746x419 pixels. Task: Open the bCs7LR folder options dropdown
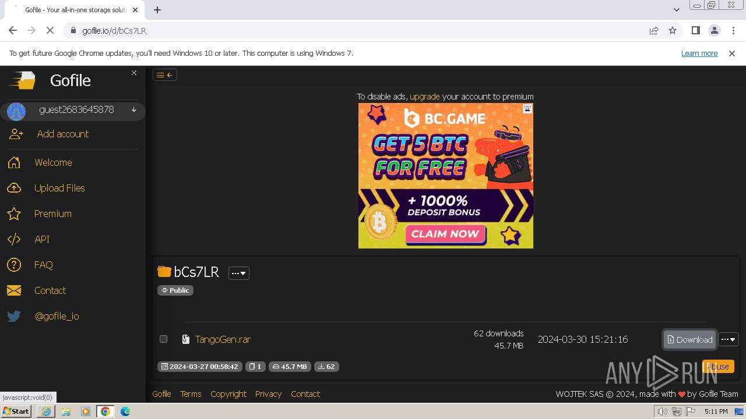tap(239, 273)
